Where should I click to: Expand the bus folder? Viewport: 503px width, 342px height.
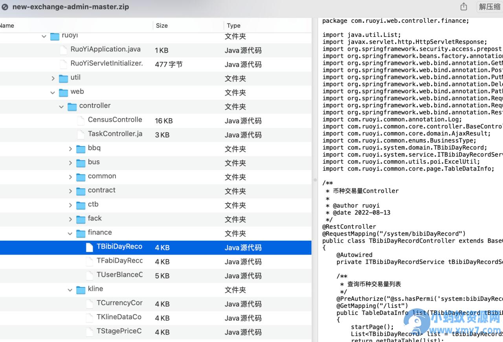(70, 163)
